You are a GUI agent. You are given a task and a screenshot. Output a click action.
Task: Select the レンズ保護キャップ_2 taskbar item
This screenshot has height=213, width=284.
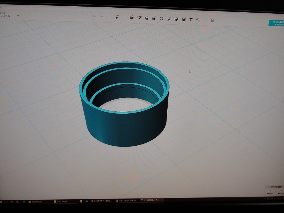pyautogui.click(x=152, y=200)
